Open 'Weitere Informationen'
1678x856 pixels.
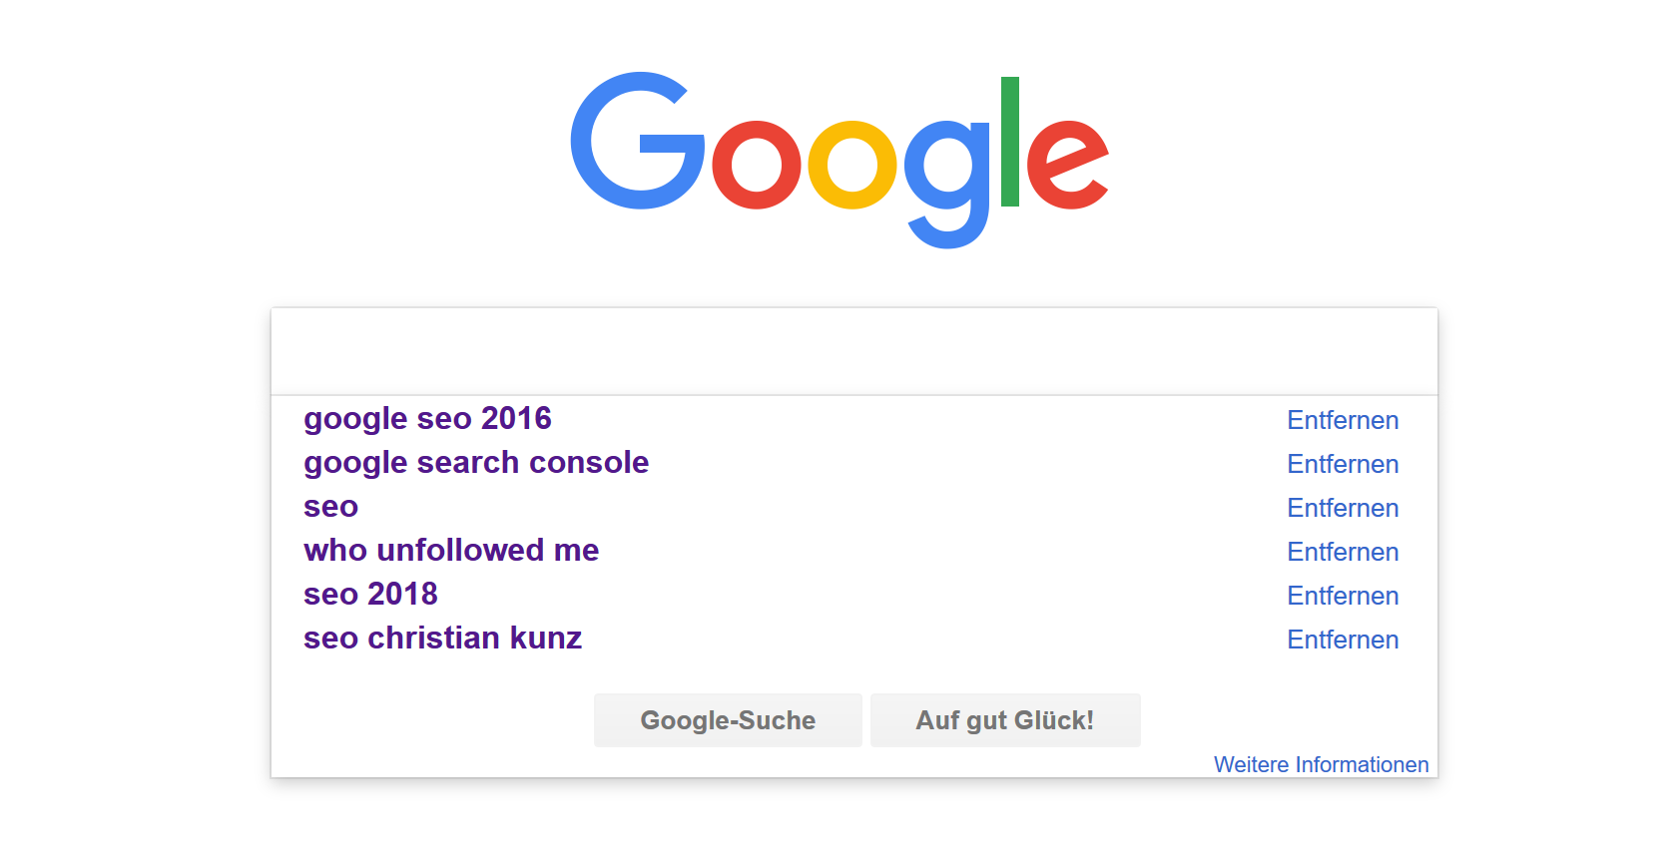(1321, 764)
